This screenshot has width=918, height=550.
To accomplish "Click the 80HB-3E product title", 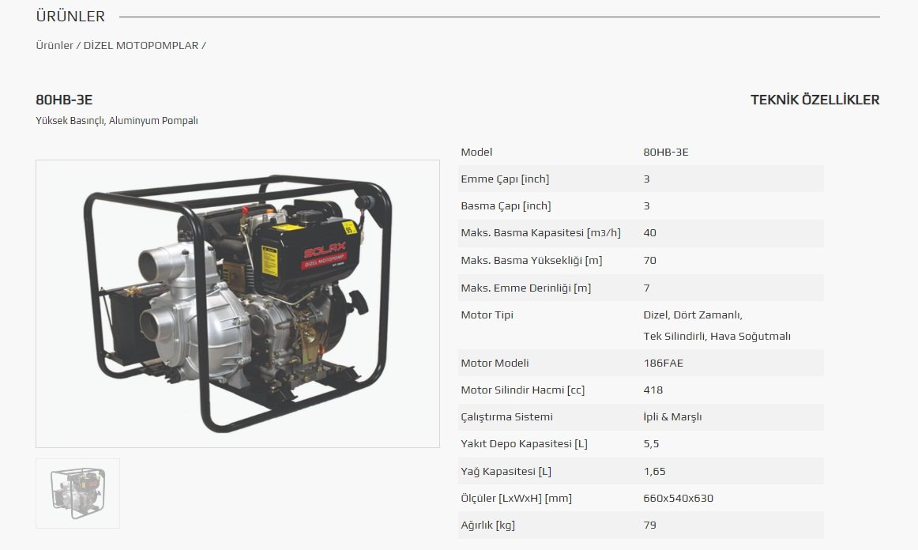I will click(x=65, y=100).
